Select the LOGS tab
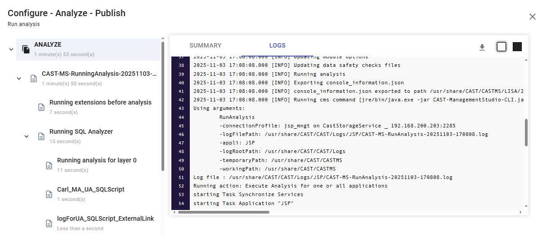Screen dimensions: 542x236 point(277,45)
